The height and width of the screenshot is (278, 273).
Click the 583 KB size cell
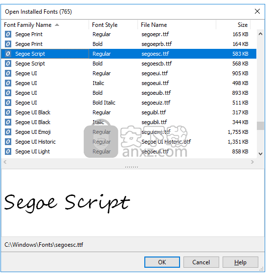[240, 54]
